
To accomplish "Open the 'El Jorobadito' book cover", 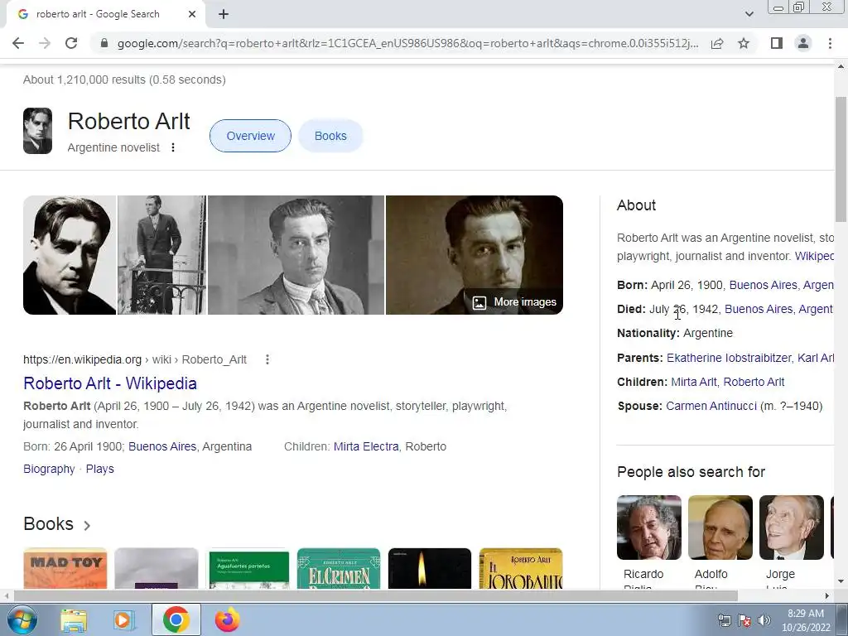I will [521, 568].
